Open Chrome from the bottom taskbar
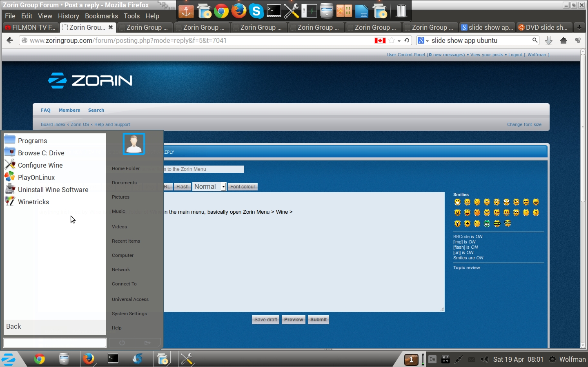 [40, 359]
